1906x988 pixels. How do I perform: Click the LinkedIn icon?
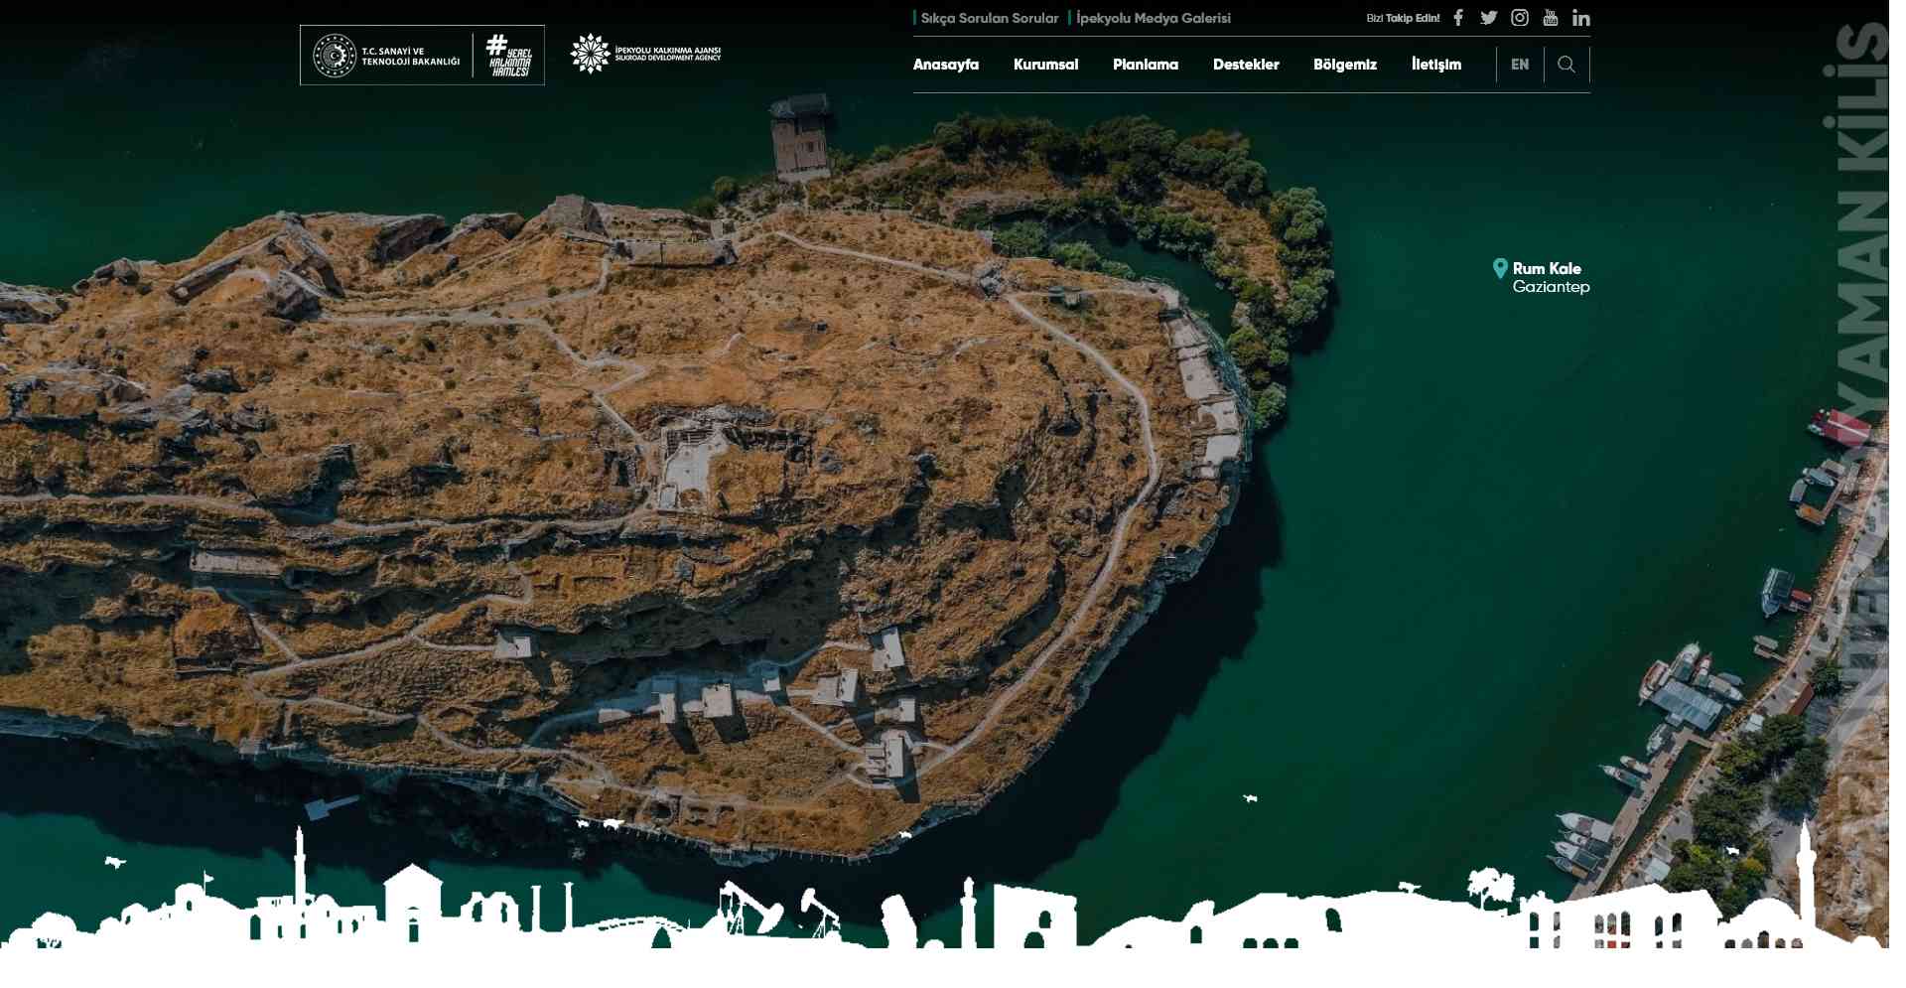coord(1580,18)
